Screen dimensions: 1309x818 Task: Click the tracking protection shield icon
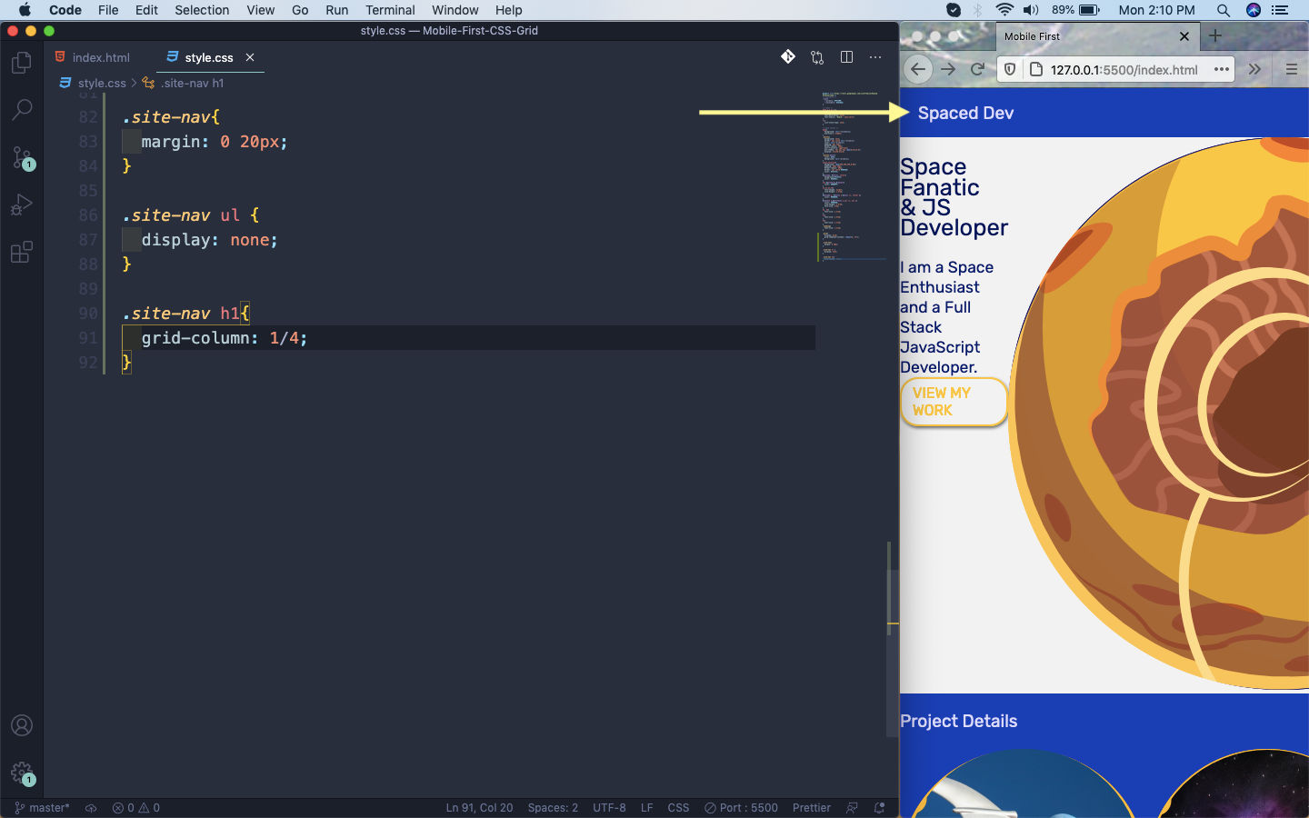click(1010, 69)
